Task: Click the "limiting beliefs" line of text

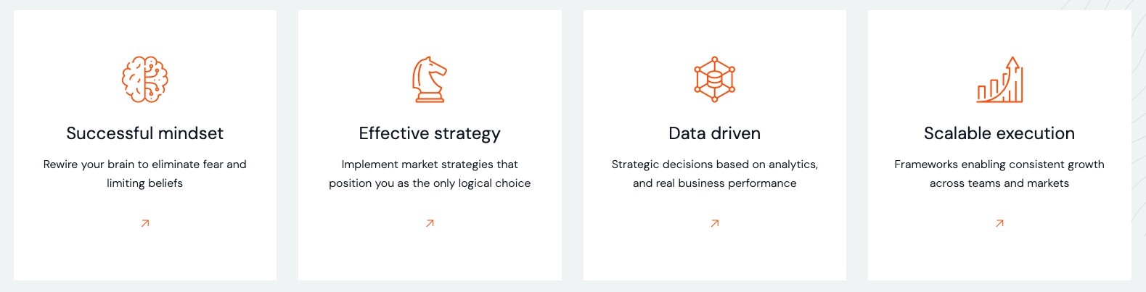Action: coord(145,183)
